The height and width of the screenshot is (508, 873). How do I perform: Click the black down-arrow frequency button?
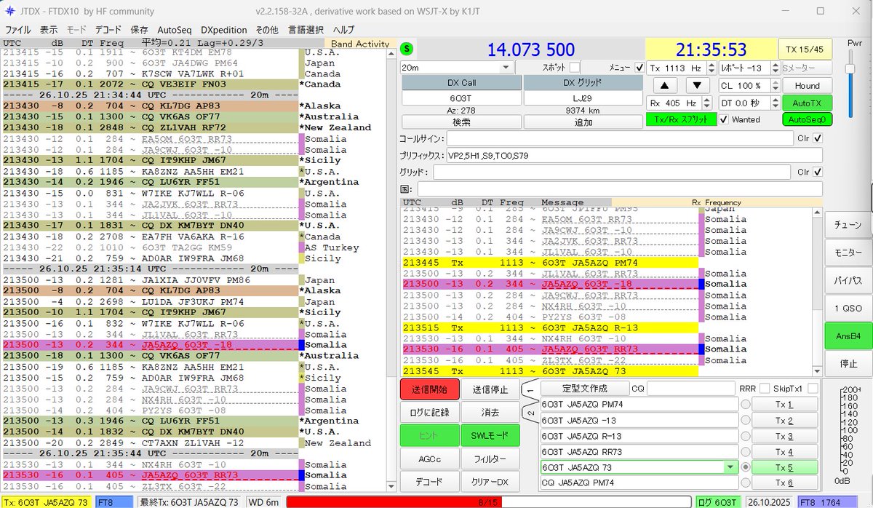pyautogui.click(x=695, y=85)
